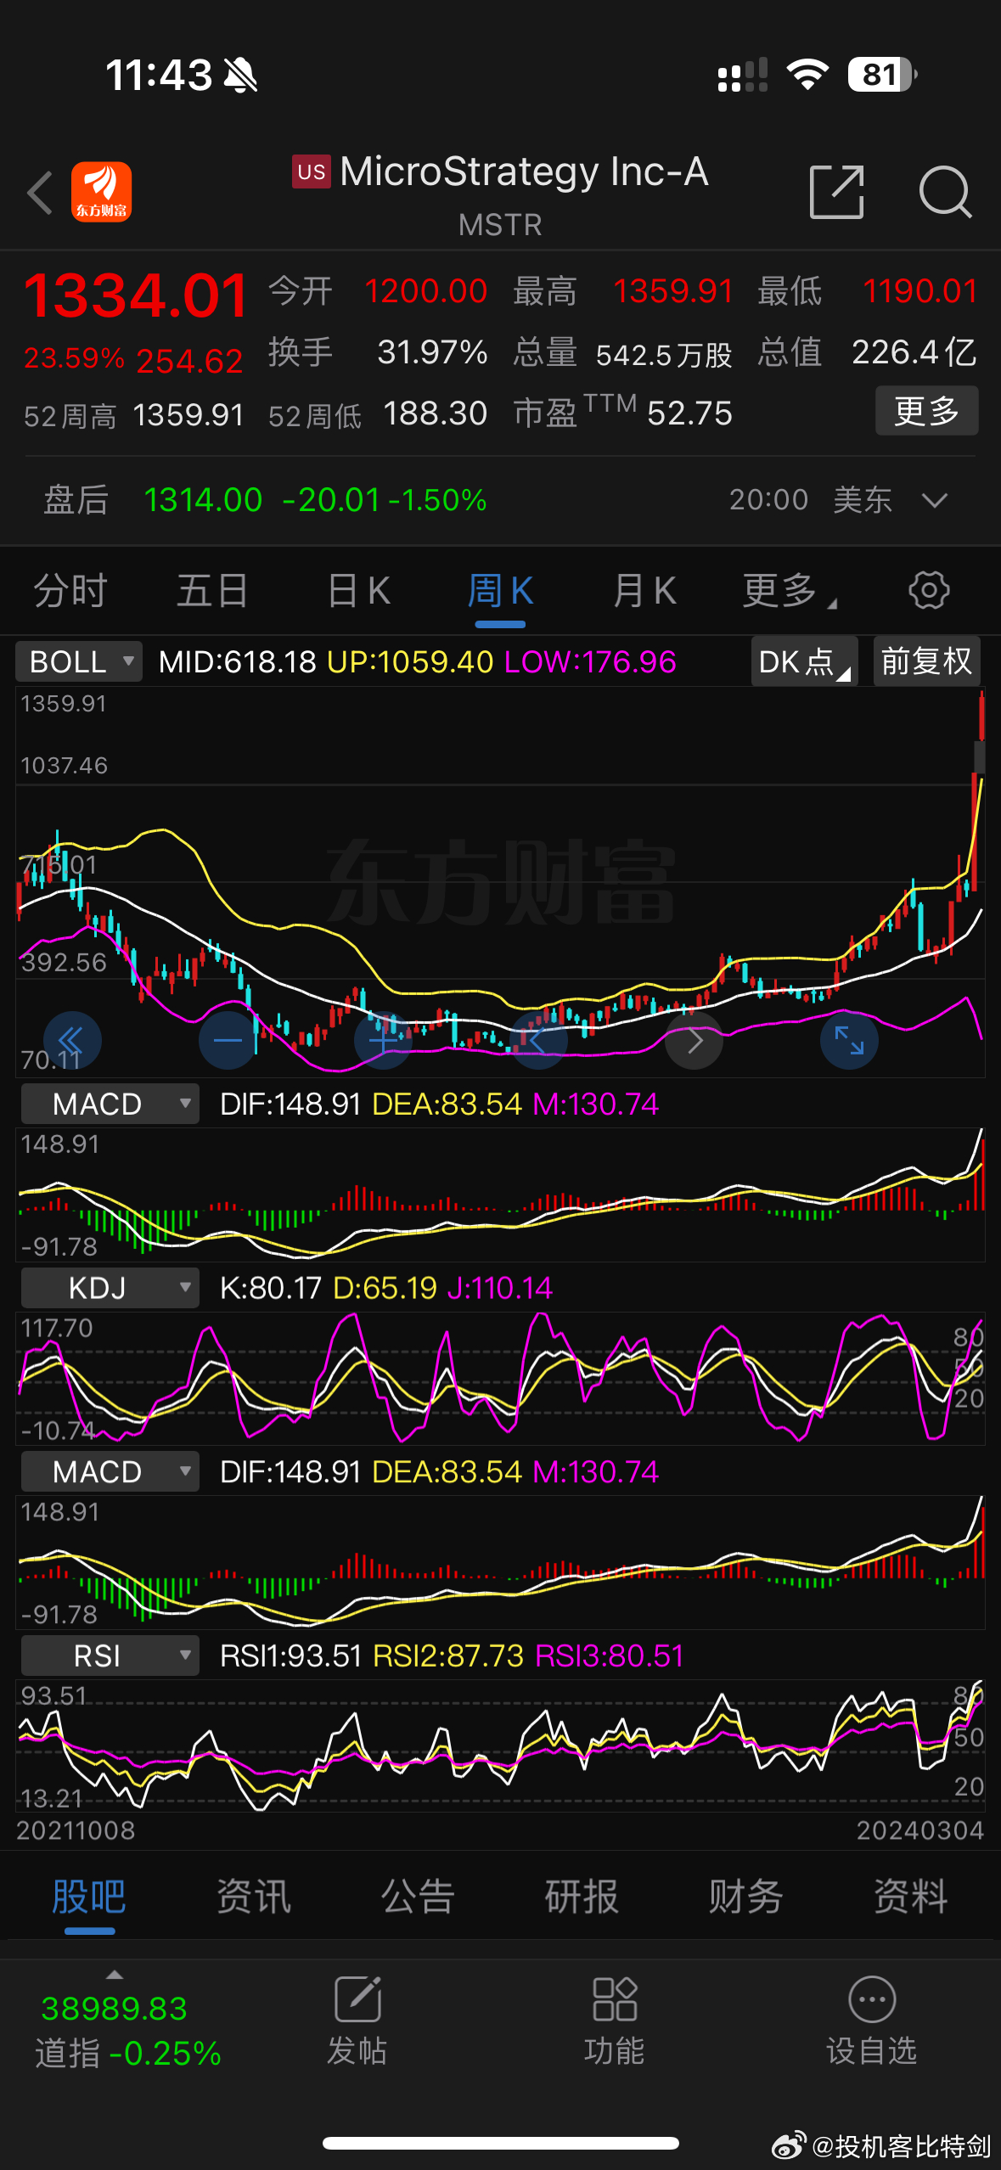Tap the Weibo logo icon

coord(789,2145)
